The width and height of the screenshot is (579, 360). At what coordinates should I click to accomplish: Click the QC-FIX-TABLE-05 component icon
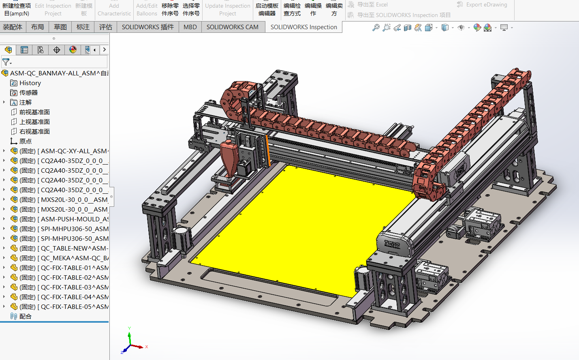(x=14, y=307)
